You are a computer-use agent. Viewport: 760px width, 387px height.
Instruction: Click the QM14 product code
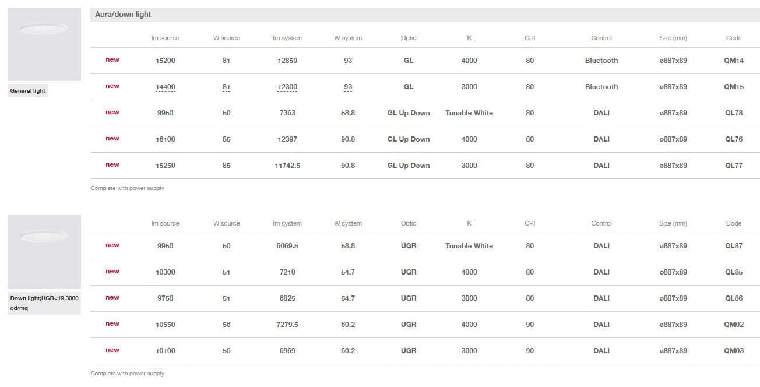tap(733, 61)
